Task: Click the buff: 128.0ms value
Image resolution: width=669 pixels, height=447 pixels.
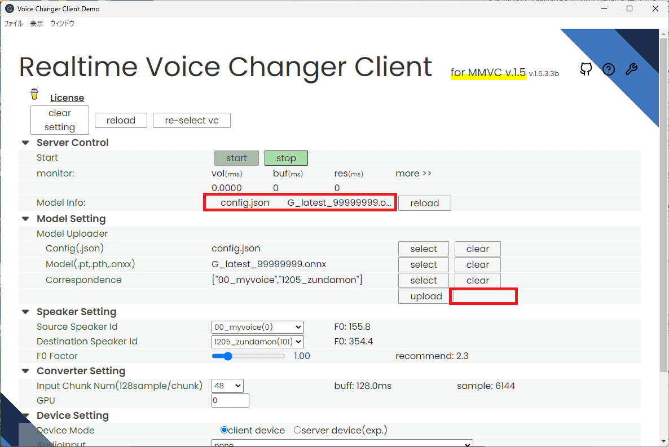Action: tap(363, 386)
